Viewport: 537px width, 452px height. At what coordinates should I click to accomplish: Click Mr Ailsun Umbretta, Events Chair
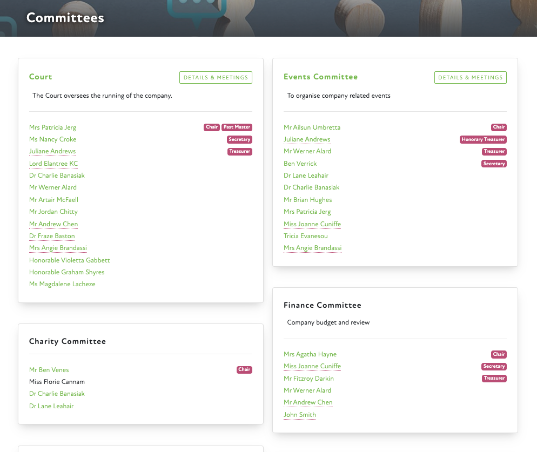click(x=312, y=127)
